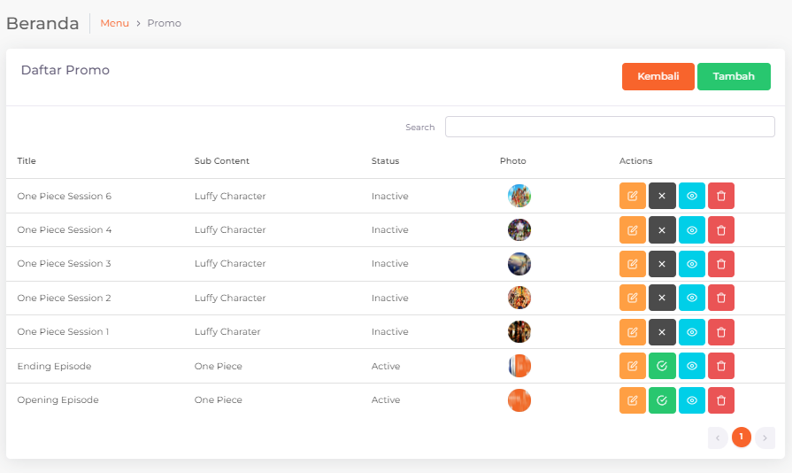Image resolution: width=792 pixels, height=473 pixels.
Task: Focus the Search input field
Action: point(610,127)
